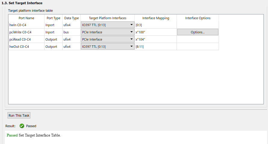Click the Target Platform Interfaces column header
268x144 pixels.
[x=107, y=18]
